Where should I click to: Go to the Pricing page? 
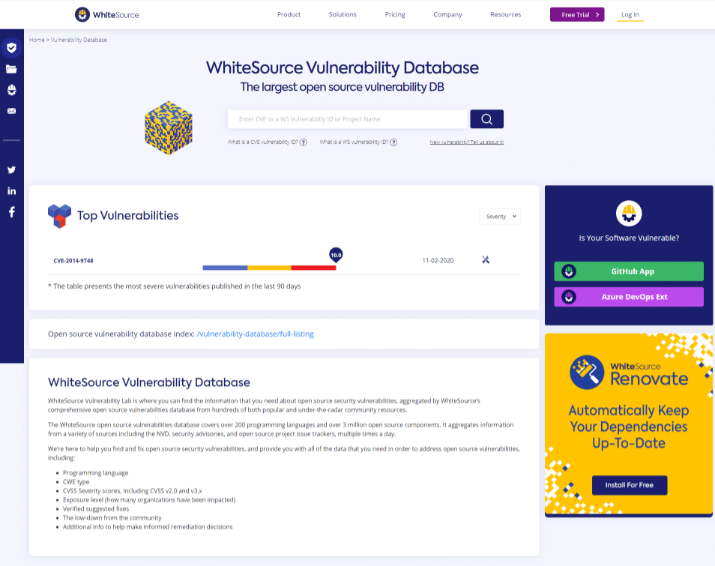(395, 14)
